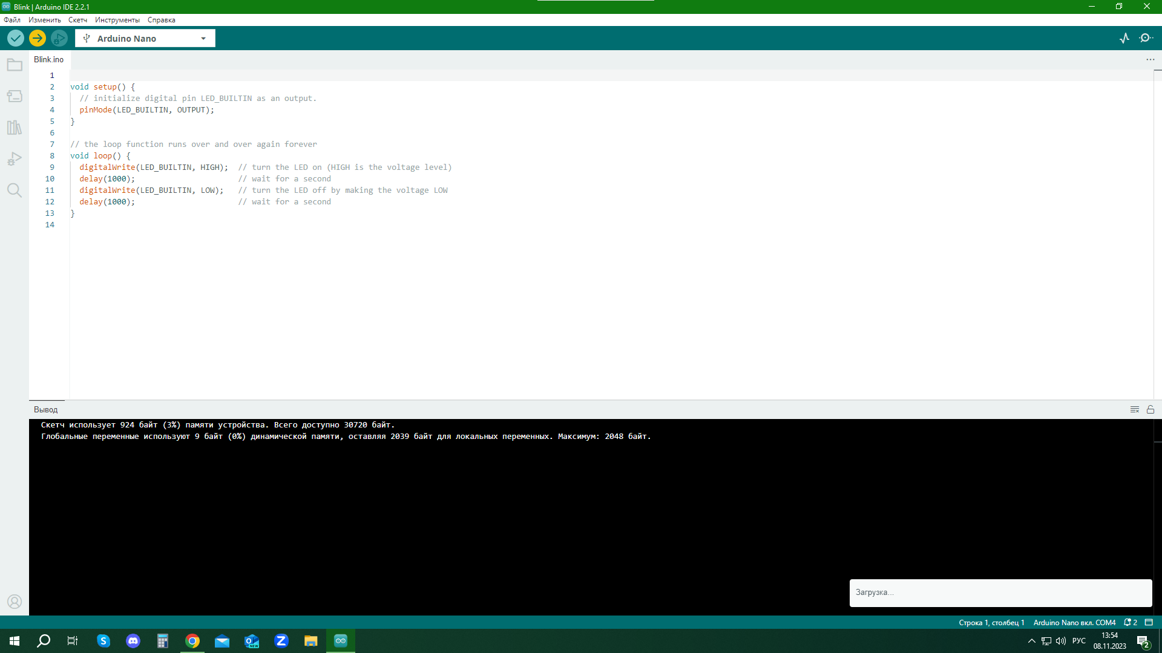Select the Blink.ino editor tab
The image size is (1162, 653).
pyautogui.click(x=49, y=59)
